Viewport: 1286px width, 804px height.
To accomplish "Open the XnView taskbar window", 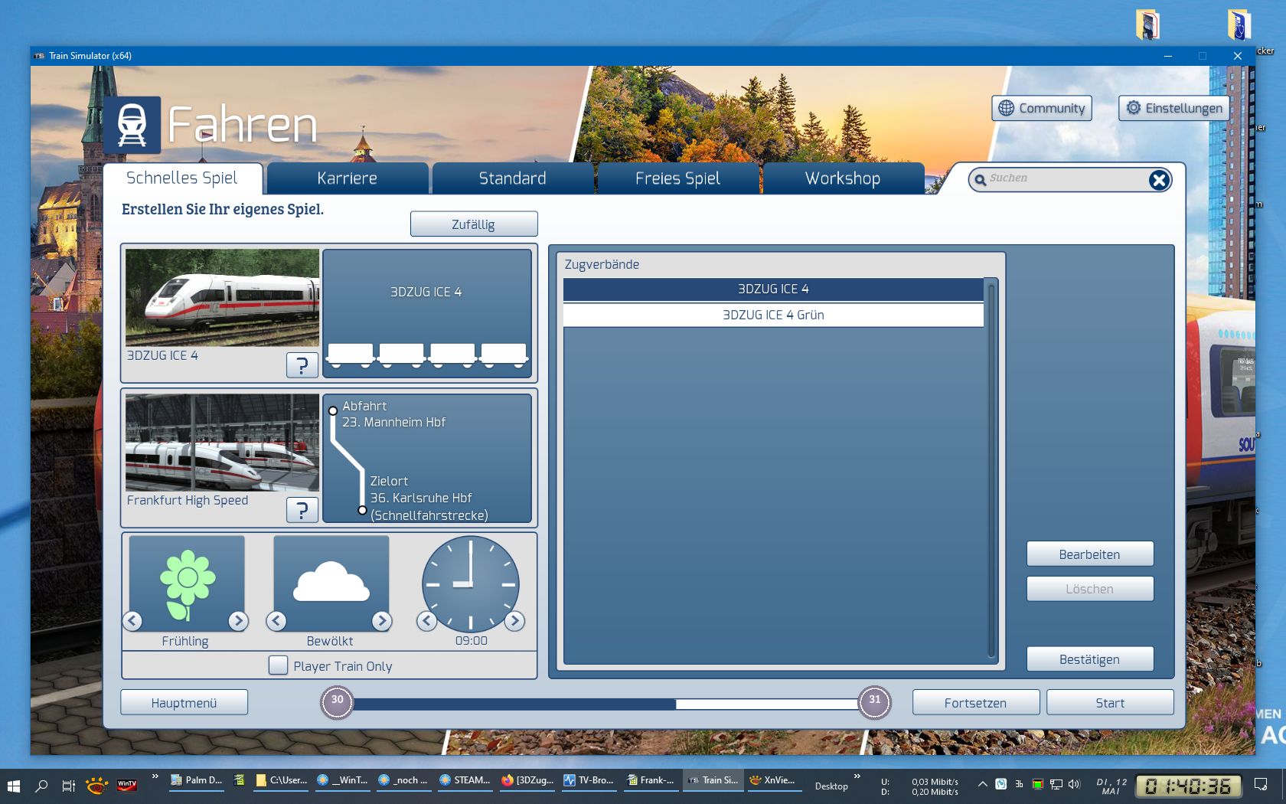I will (773, 781).
